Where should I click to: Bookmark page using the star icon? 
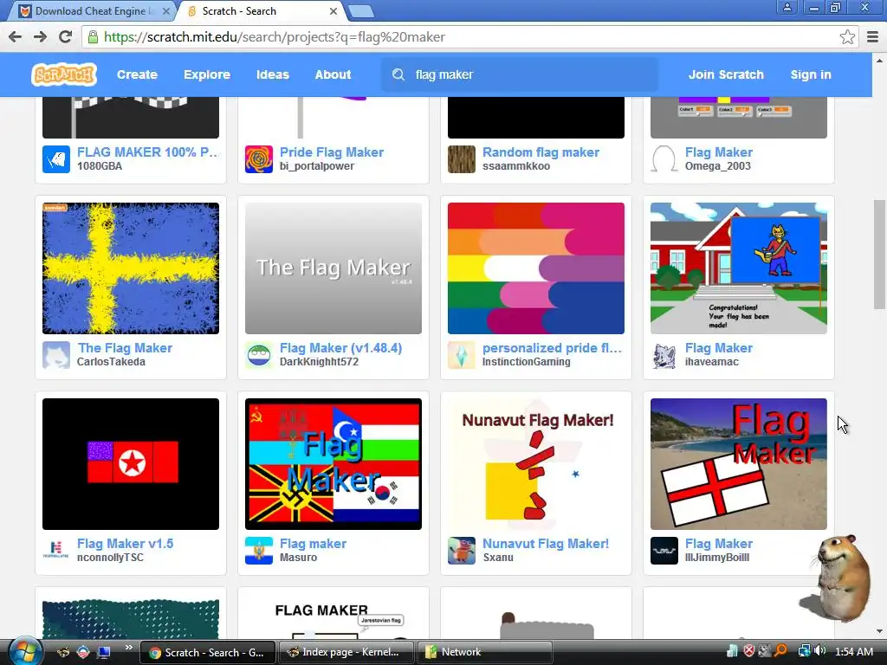847,37
